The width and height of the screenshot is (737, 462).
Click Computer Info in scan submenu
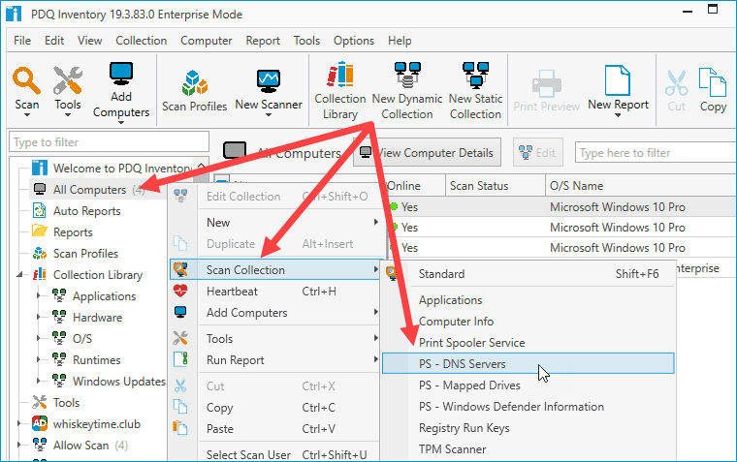click(528, 322)
